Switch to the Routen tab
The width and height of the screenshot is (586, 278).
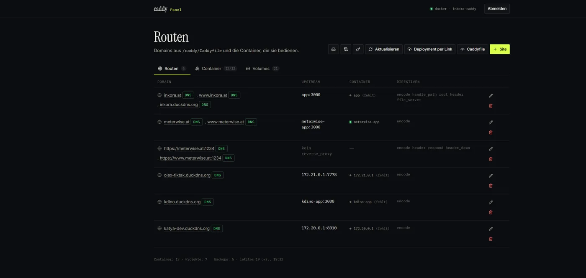coord(172,69)
